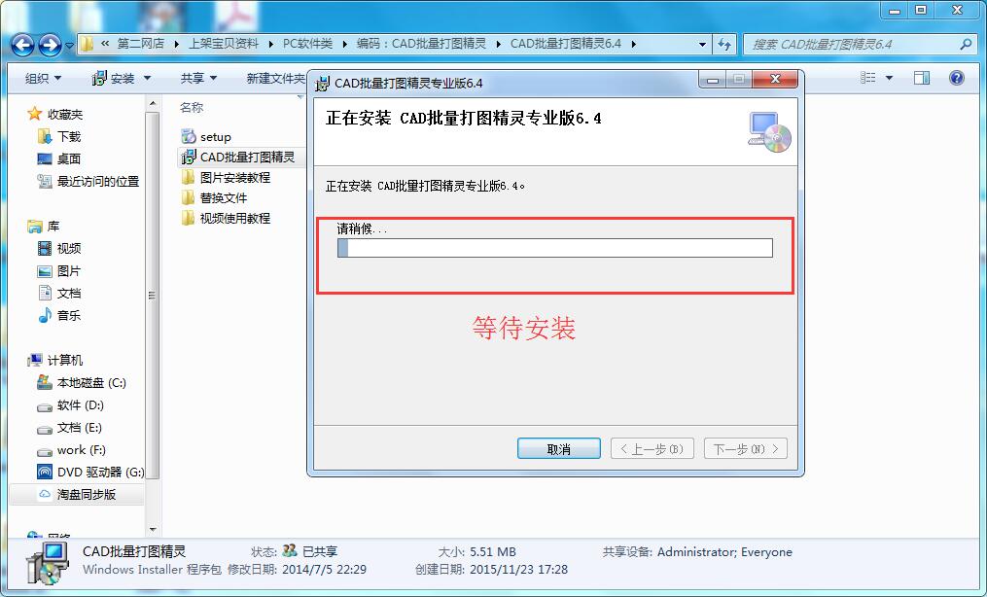The image size is (987, 597).
Task: Toggle the preview pane icon
Action: pos(922,78)
